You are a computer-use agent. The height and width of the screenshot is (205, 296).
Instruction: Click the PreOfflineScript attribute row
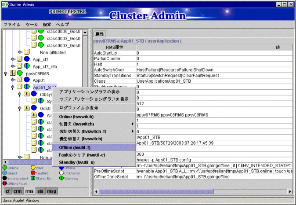[193, 171]
